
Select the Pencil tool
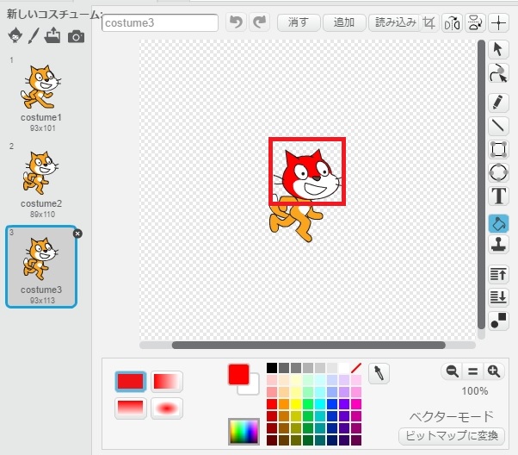[x=498, y=103]
